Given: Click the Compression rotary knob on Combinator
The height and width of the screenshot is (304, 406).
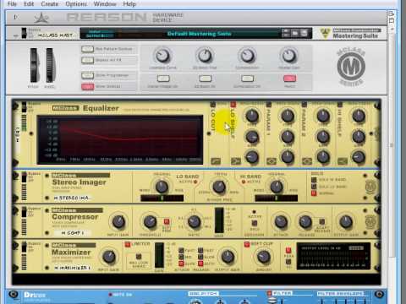Looking at the screenshot, I should (x=247, y=56).
